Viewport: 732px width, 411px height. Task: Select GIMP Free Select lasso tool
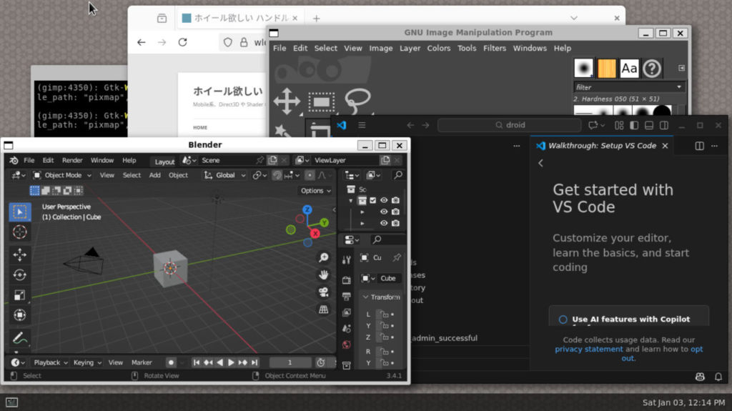[357, 100]
